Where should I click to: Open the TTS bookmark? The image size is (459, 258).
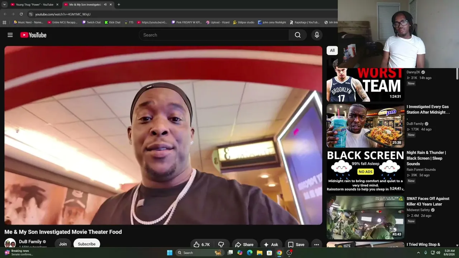pyautogui.click(x=129, y=22)
